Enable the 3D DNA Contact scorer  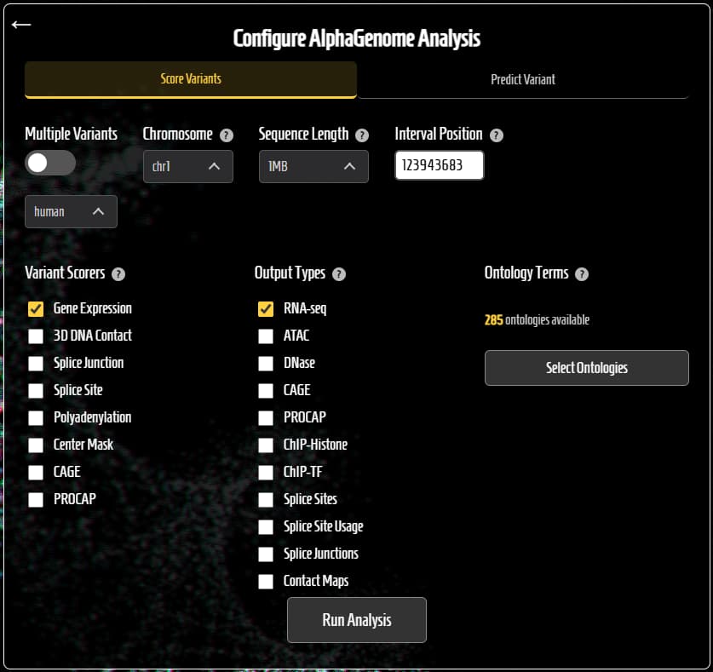(36, 336)
